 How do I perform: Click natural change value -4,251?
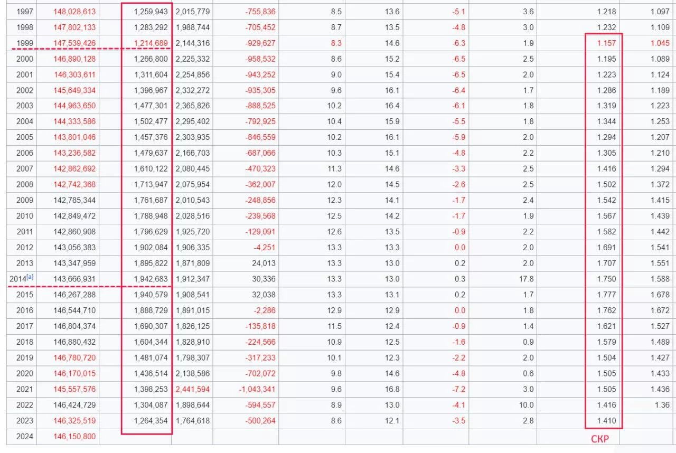coord(265,247)
